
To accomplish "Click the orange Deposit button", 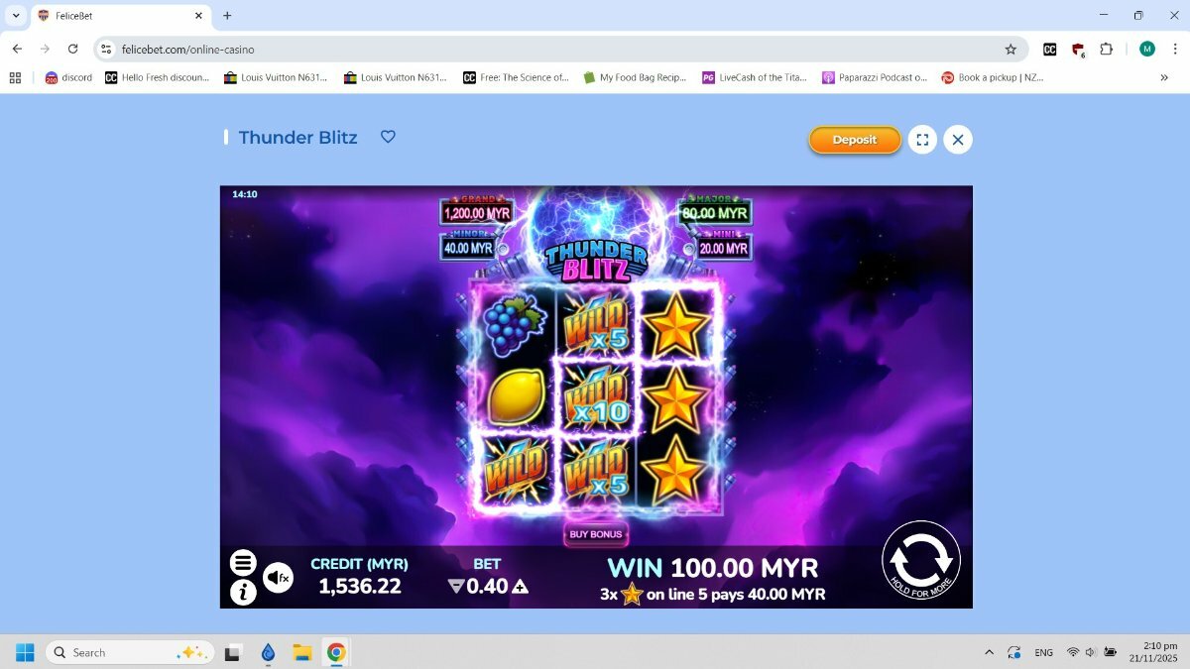I will click(x=855, y=140).
